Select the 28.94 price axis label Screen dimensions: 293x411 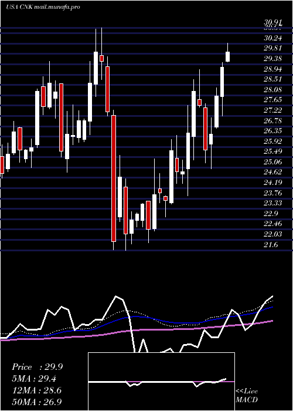[273, 69]
